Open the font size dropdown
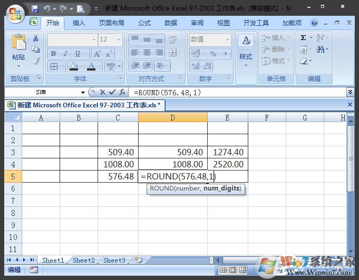This screenshot has height=280, width=359. (119, 39)
